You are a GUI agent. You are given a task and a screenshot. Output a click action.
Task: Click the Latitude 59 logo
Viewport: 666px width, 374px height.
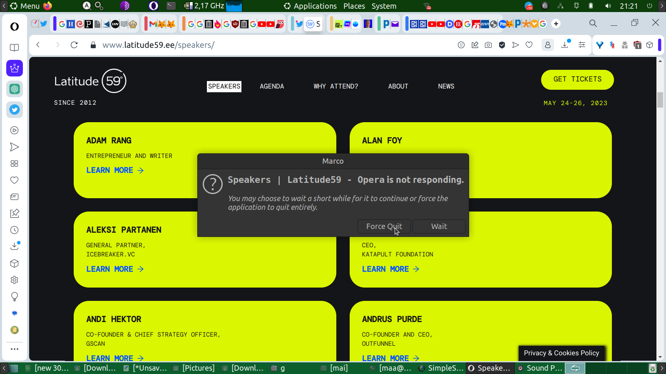coord(90,81)
